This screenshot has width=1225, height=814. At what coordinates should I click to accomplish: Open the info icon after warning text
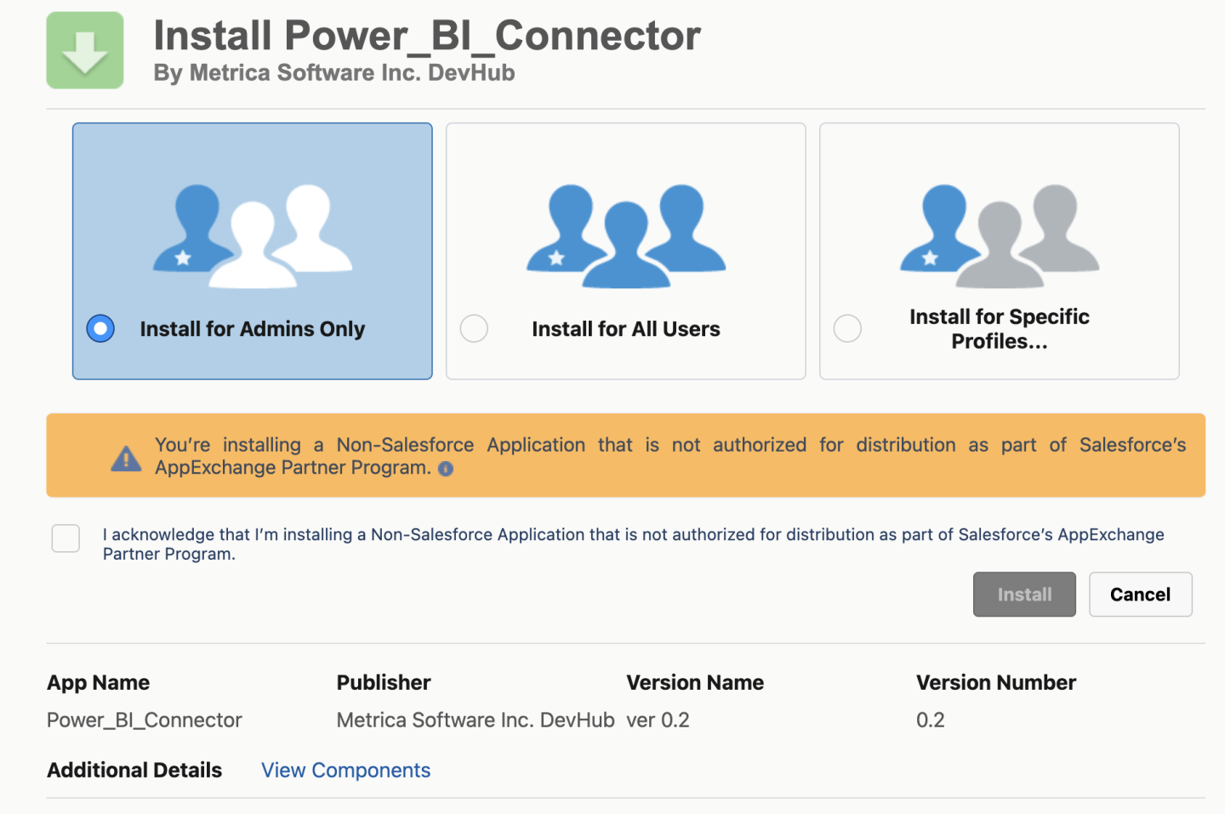tap(446, 469)
